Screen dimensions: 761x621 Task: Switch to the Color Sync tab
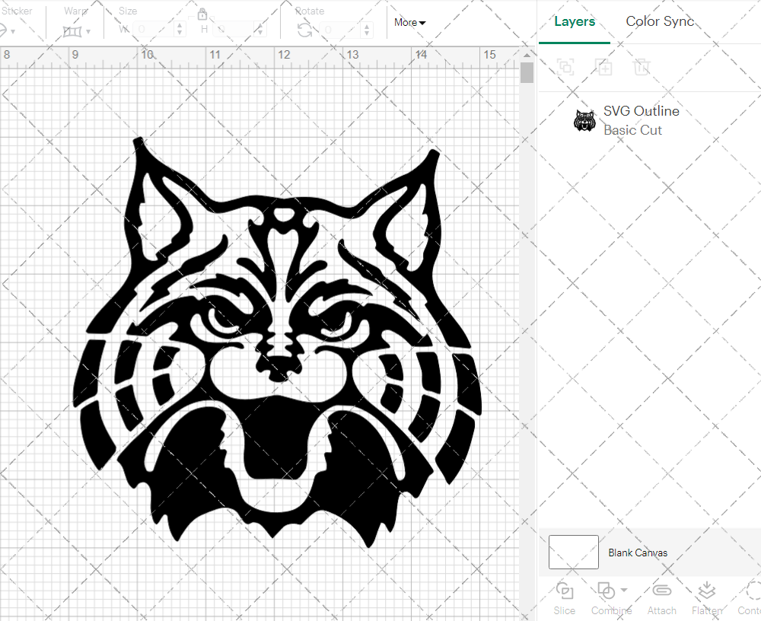click(660, 21)
